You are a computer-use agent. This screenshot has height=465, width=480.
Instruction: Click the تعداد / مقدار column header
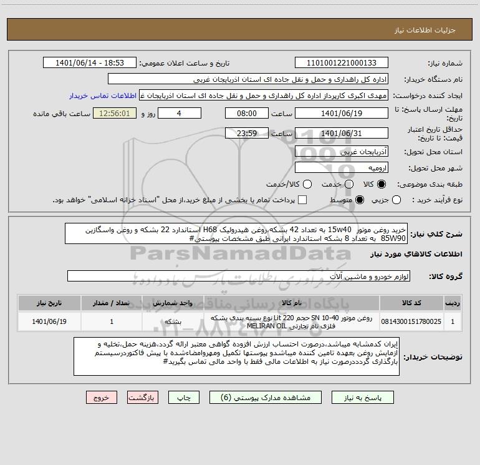[112, 303]
